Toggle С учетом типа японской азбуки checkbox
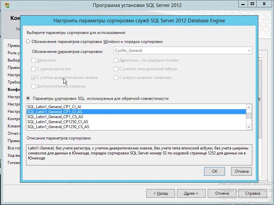Screen dimensions: 274x205 (116, 69)
